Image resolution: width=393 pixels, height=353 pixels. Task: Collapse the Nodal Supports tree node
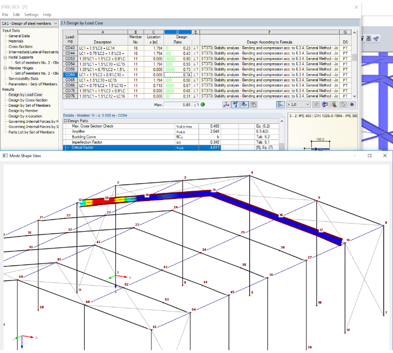point(5,58)
